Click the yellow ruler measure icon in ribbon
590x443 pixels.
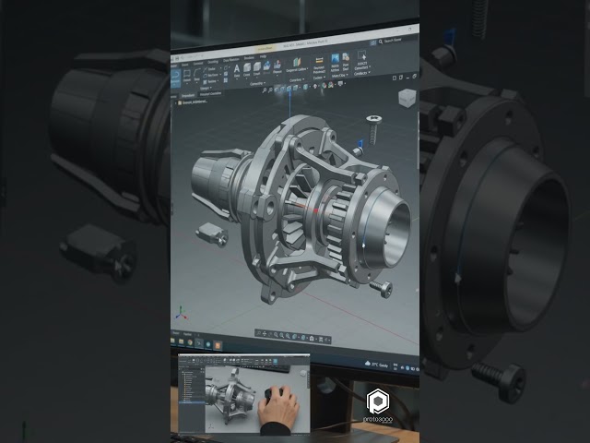click(x=319, y=61)
